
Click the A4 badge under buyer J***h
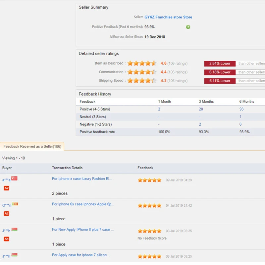click(6, 239)
